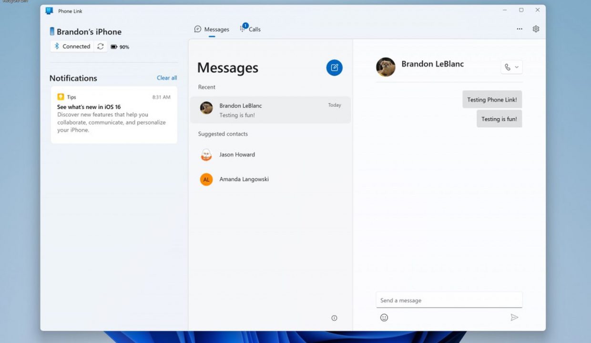Click the send message arrow icon

[x=514, y=317]
